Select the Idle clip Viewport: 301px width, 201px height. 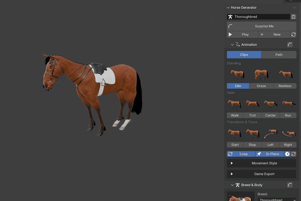pyautogui.click(x=238, y=86)
